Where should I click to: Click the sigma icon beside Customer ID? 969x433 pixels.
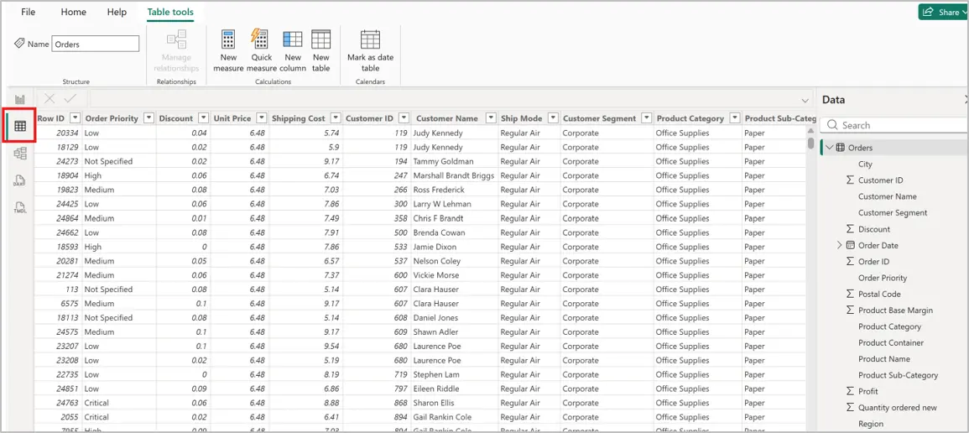850,180
